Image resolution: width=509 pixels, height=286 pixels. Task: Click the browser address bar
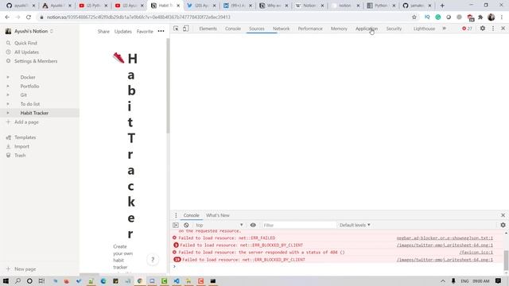click(x=224, y=17)
